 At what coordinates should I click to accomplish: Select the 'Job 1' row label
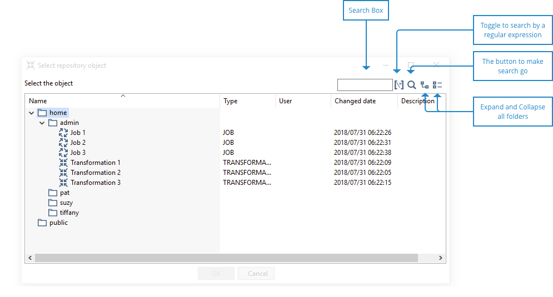78,133
